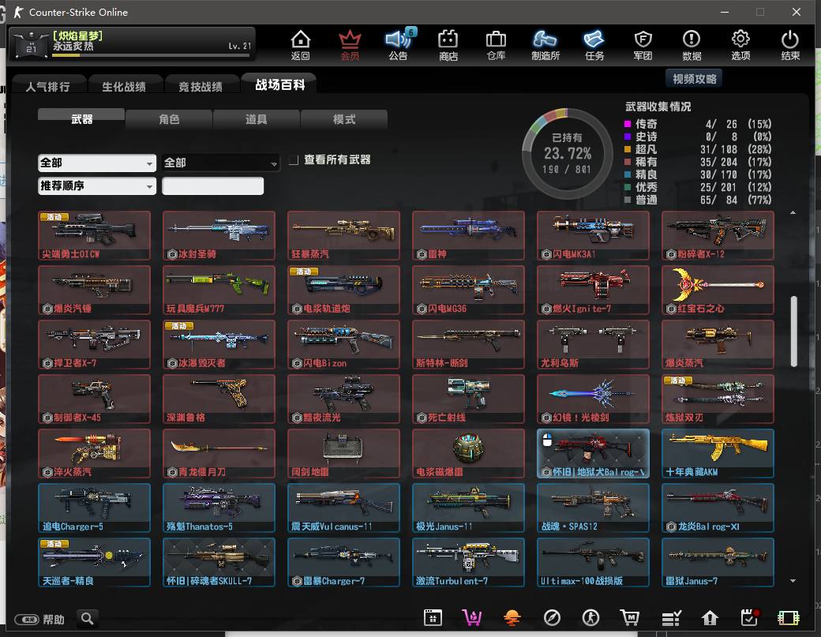This screenshot has width=821, height=637.
Task: Click the weapon search text field
Action: tap(213, 186)
